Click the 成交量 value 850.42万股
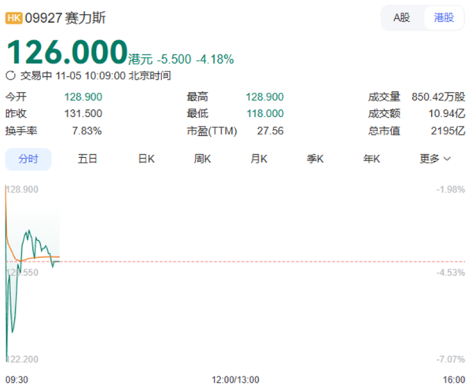The height and width of the screenshot is (389, 472). (439, 97)
